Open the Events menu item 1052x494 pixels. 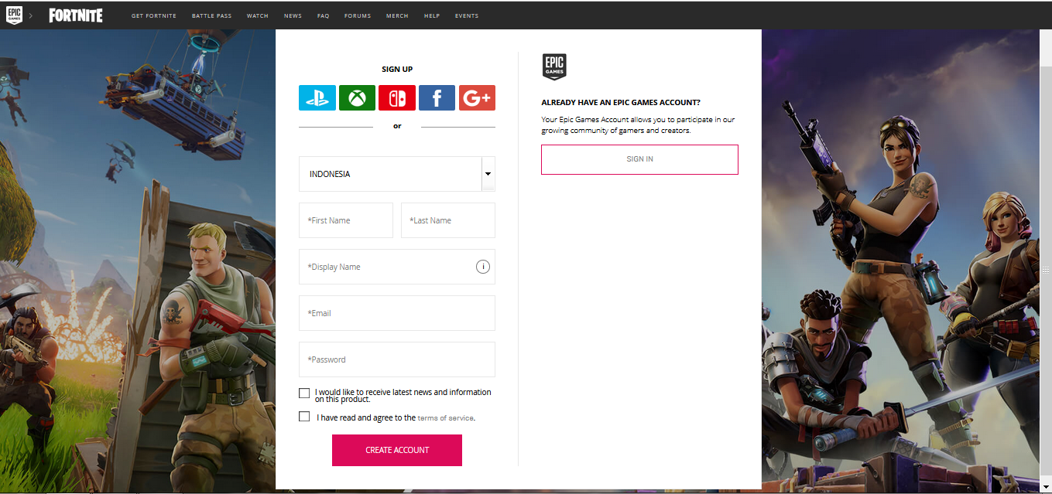[467, 16]
